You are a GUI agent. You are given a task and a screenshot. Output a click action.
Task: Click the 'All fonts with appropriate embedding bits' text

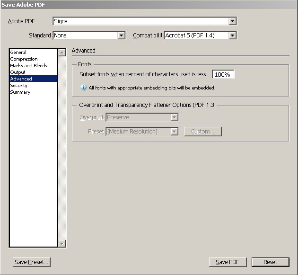pyautogui.click(x=152, y=88)
